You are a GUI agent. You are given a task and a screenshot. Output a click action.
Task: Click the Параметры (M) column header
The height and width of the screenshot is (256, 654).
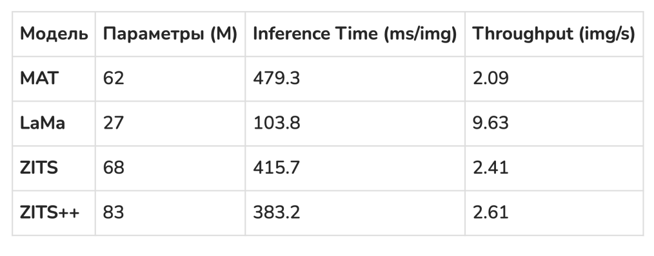coord(170,34)
